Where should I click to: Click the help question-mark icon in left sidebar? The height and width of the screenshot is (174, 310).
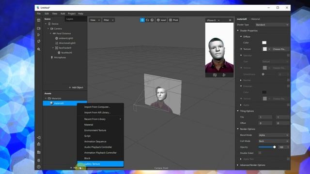coord(39,167)
